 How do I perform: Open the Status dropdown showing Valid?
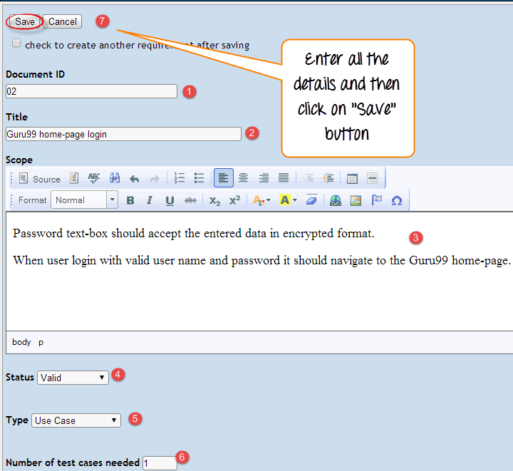(x=73, y=378)
